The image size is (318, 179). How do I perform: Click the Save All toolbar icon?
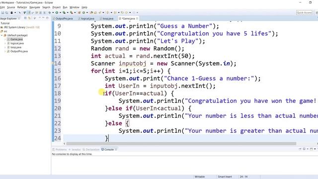pos(6,12)
